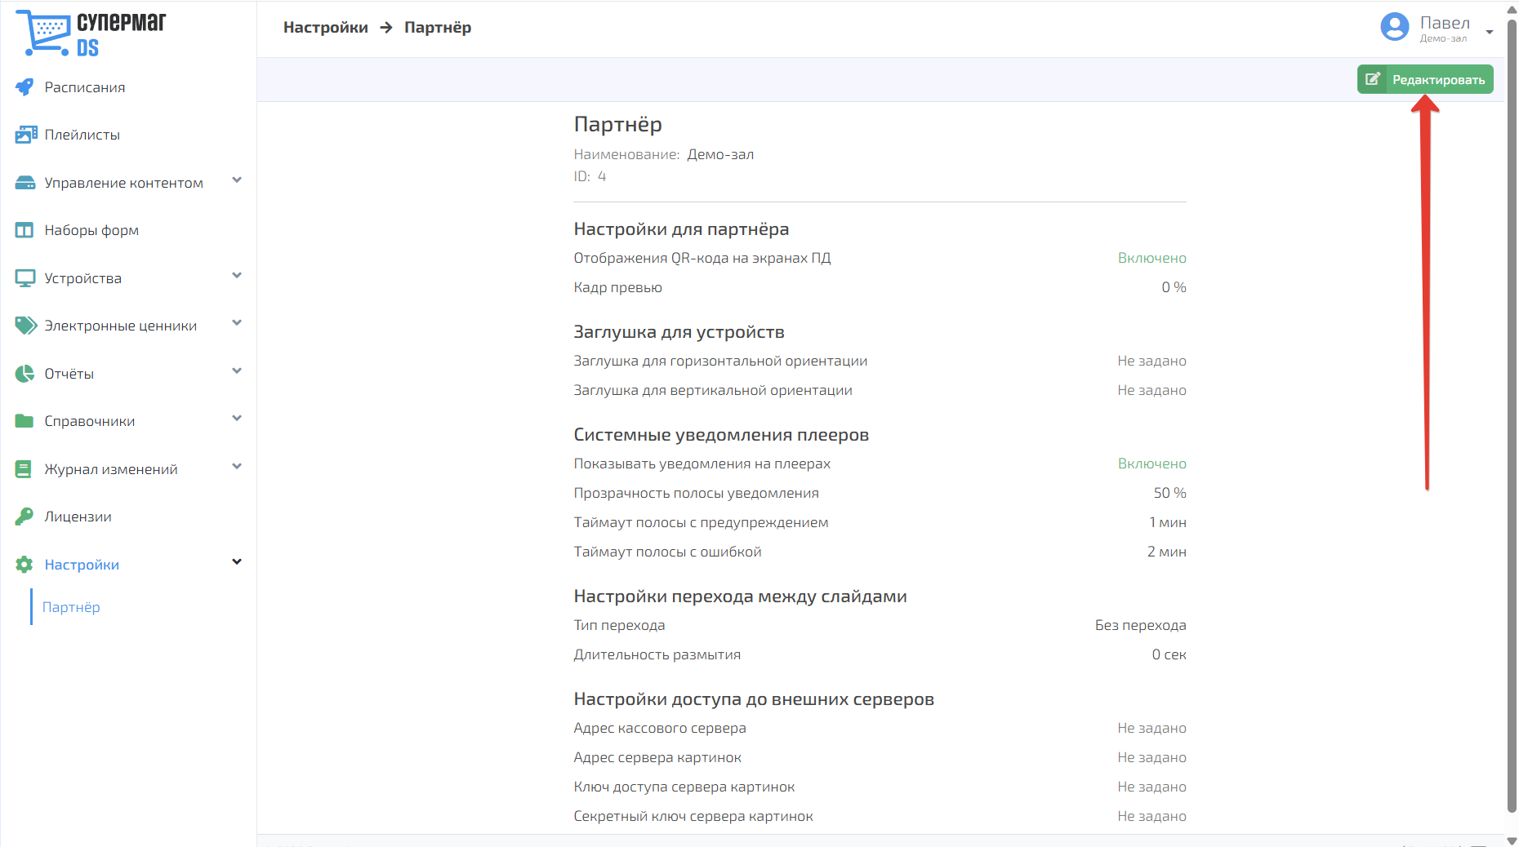Viewport: 1519px width, 847px height.
Task: Open the user account dropdown arrow
Action: coord(1490,32)
